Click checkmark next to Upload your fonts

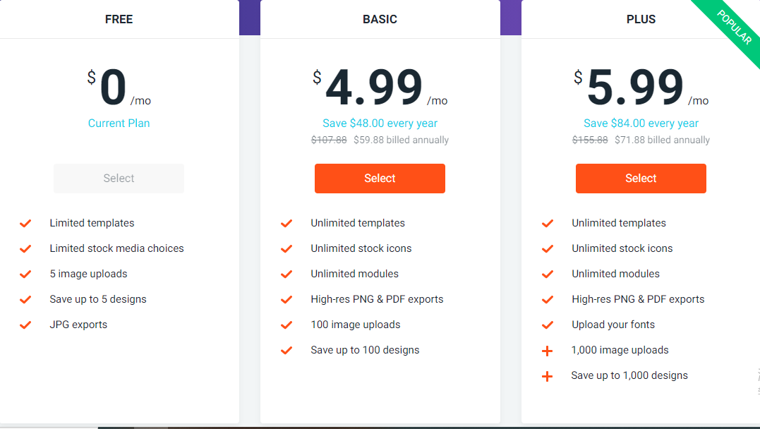(548, 325)
